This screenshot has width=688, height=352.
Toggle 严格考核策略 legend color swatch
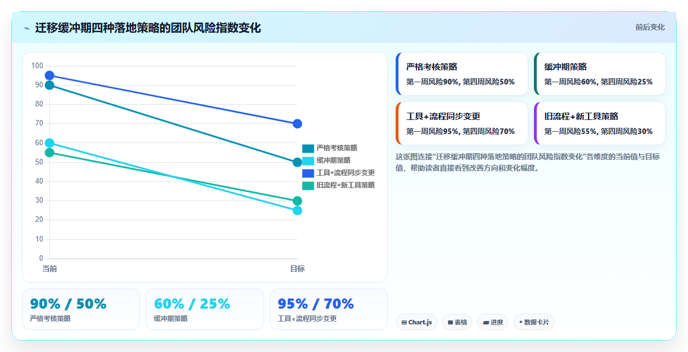click(308, 148)
